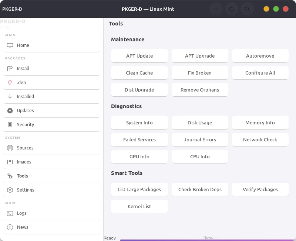Click the refresh icon in titlebar
The image size is (296, 241).
(x=232, y=9)
